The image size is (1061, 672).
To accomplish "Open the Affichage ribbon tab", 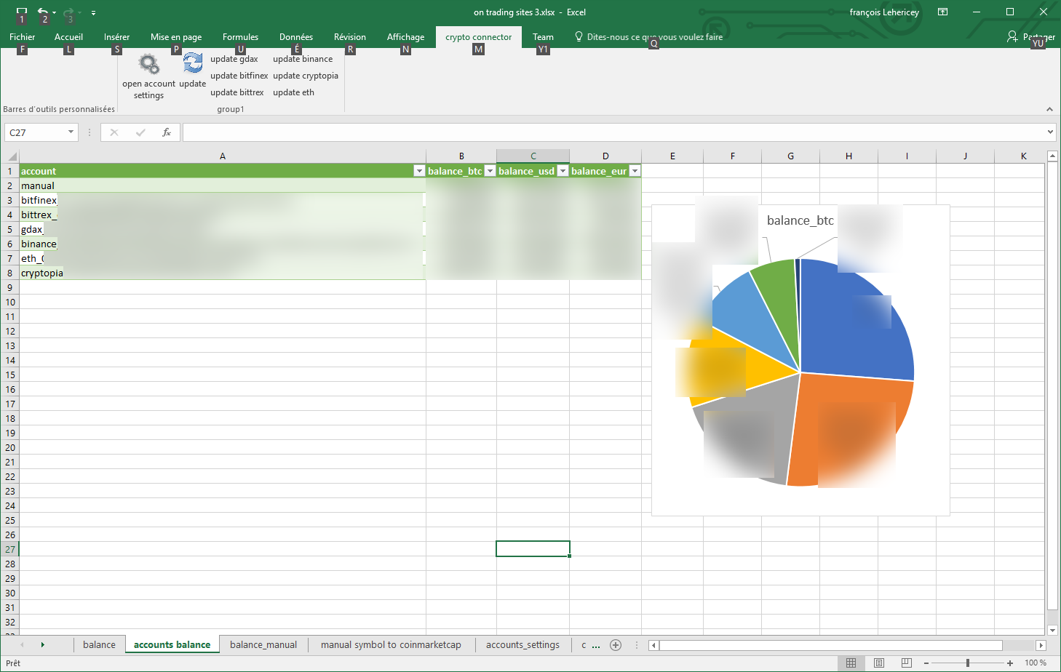I will 405,37.
